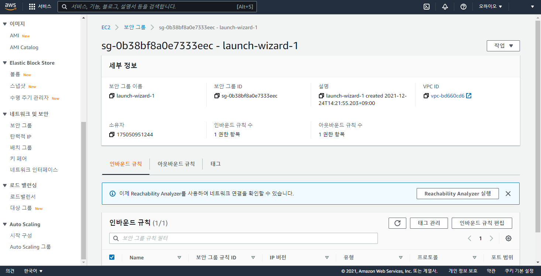The height and width of the screenshot is (276, 541).
Task: Copy the security group name launch-wizard-1
Action: [x=112, y=96]
